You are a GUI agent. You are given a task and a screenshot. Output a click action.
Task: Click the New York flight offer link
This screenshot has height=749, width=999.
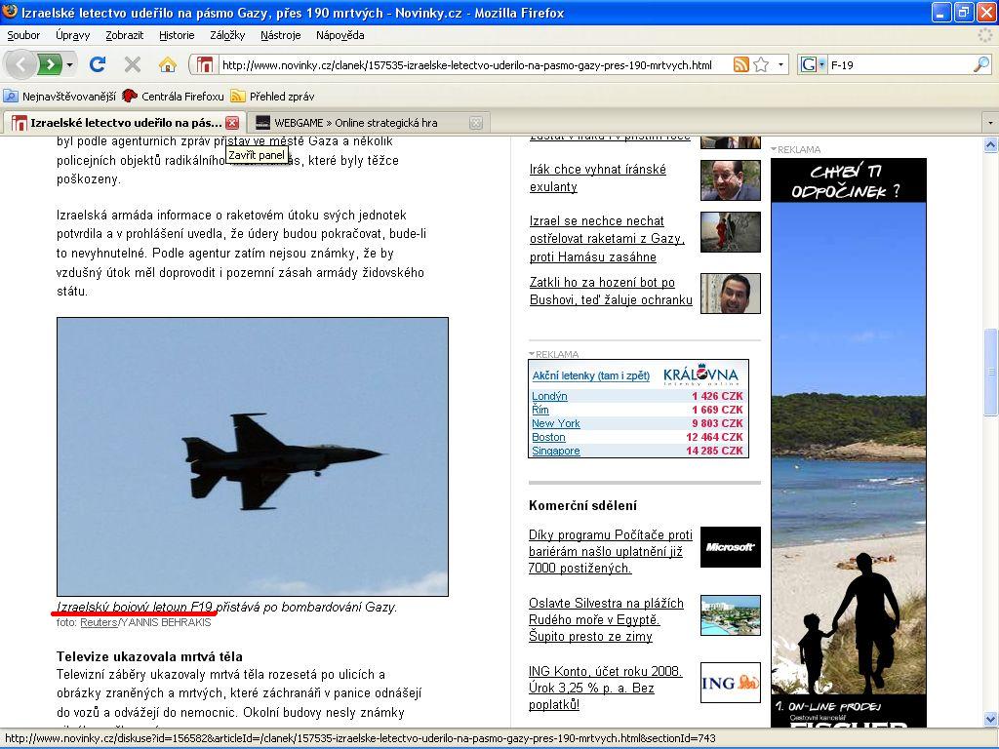(x=555, y=423)
